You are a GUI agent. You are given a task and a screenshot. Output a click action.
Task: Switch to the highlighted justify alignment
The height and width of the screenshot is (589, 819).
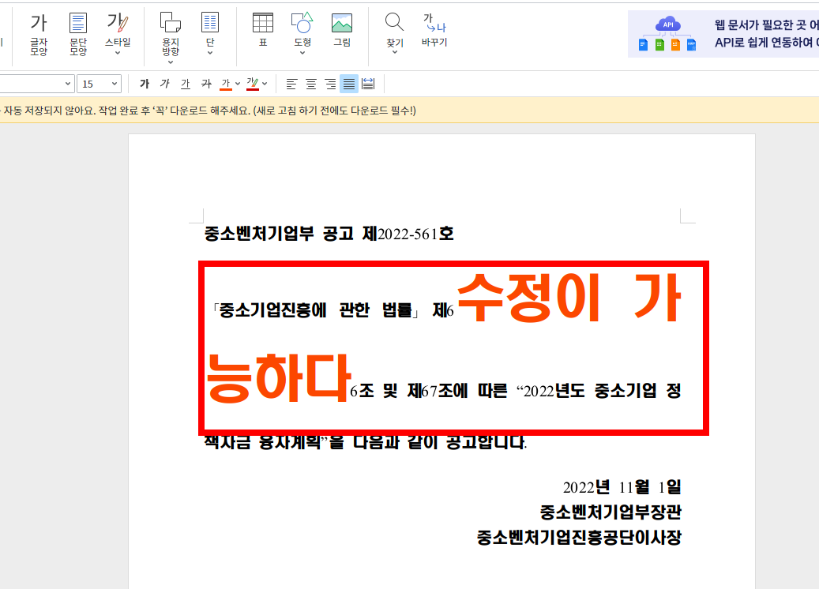pyautogui.click(x=348, y=83)
